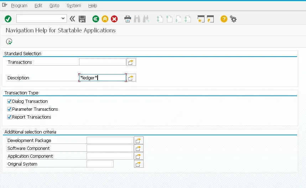The height and width of the screenshot is (188, 306).
Task: Collapse the command field with double-chevron icon
Action: pos(72,19)
